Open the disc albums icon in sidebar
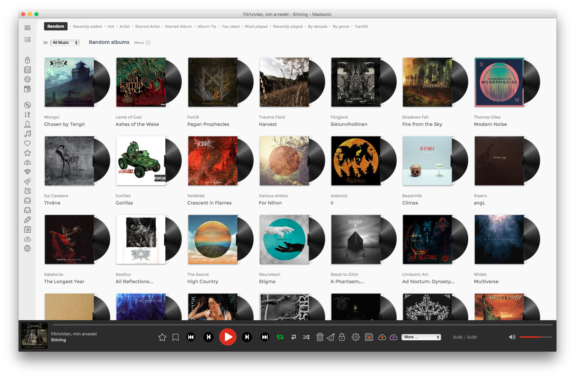 27,105
